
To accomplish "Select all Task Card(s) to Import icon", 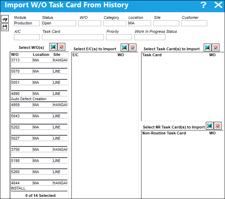I will click(208, 47).
